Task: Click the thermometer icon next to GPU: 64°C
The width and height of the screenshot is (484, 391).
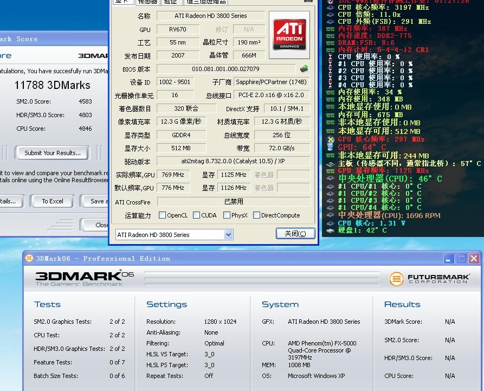Action: pyautogui.click(x=330, y=148)
